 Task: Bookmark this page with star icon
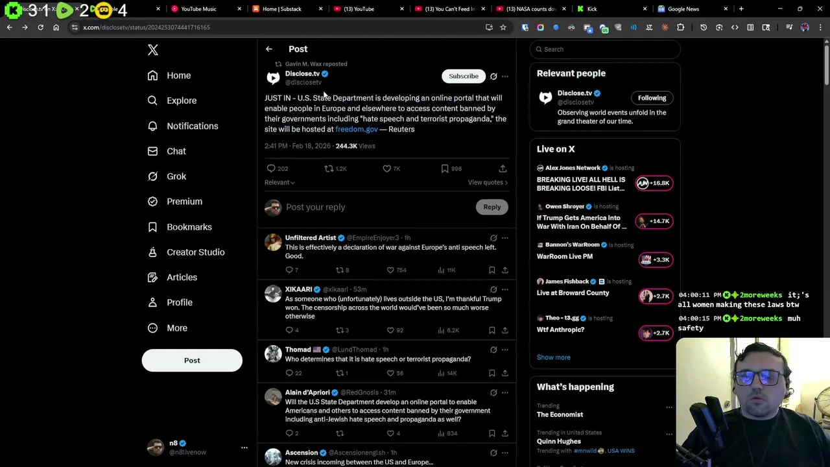pos(503,27)
